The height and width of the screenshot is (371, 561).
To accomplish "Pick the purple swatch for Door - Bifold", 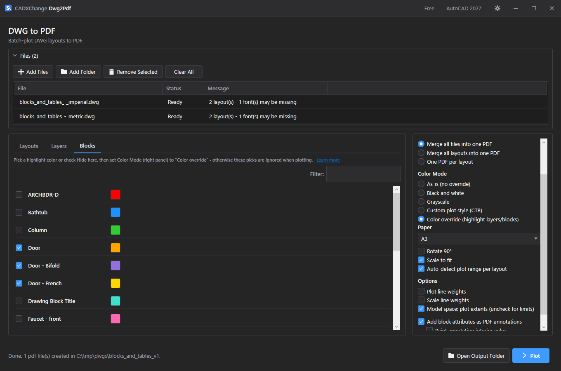I will click(115, 265).
